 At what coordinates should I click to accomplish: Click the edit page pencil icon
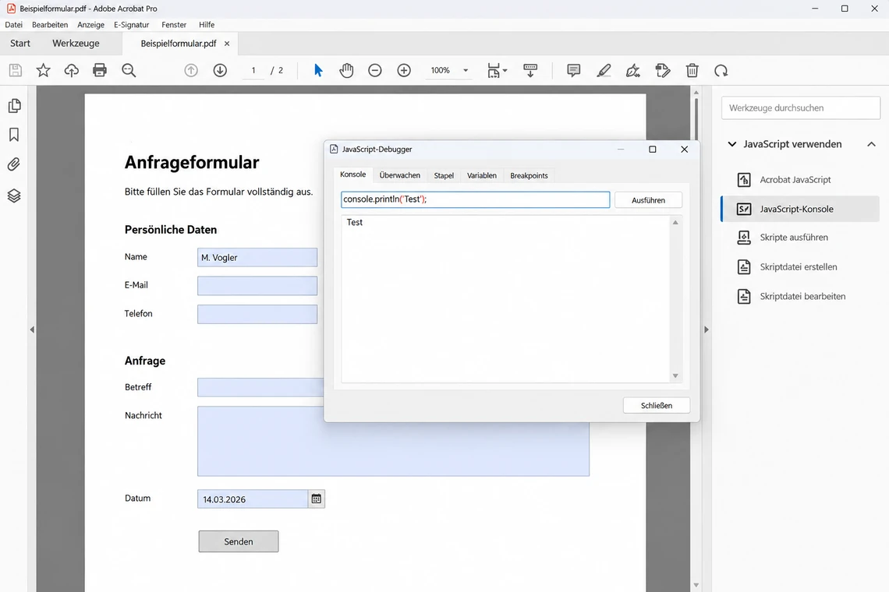pos(662,70)
